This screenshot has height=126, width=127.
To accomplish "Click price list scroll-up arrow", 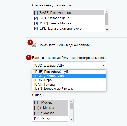I will click(x=107, y=11).
